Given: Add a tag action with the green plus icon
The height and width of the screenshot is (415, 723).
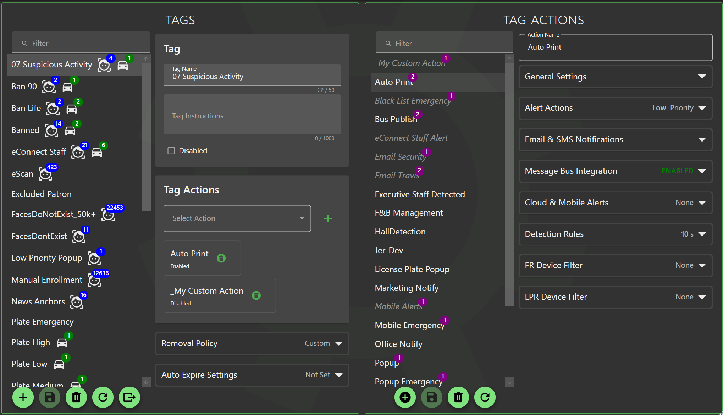Looking at the screenshot, I should tap(328, 218).
